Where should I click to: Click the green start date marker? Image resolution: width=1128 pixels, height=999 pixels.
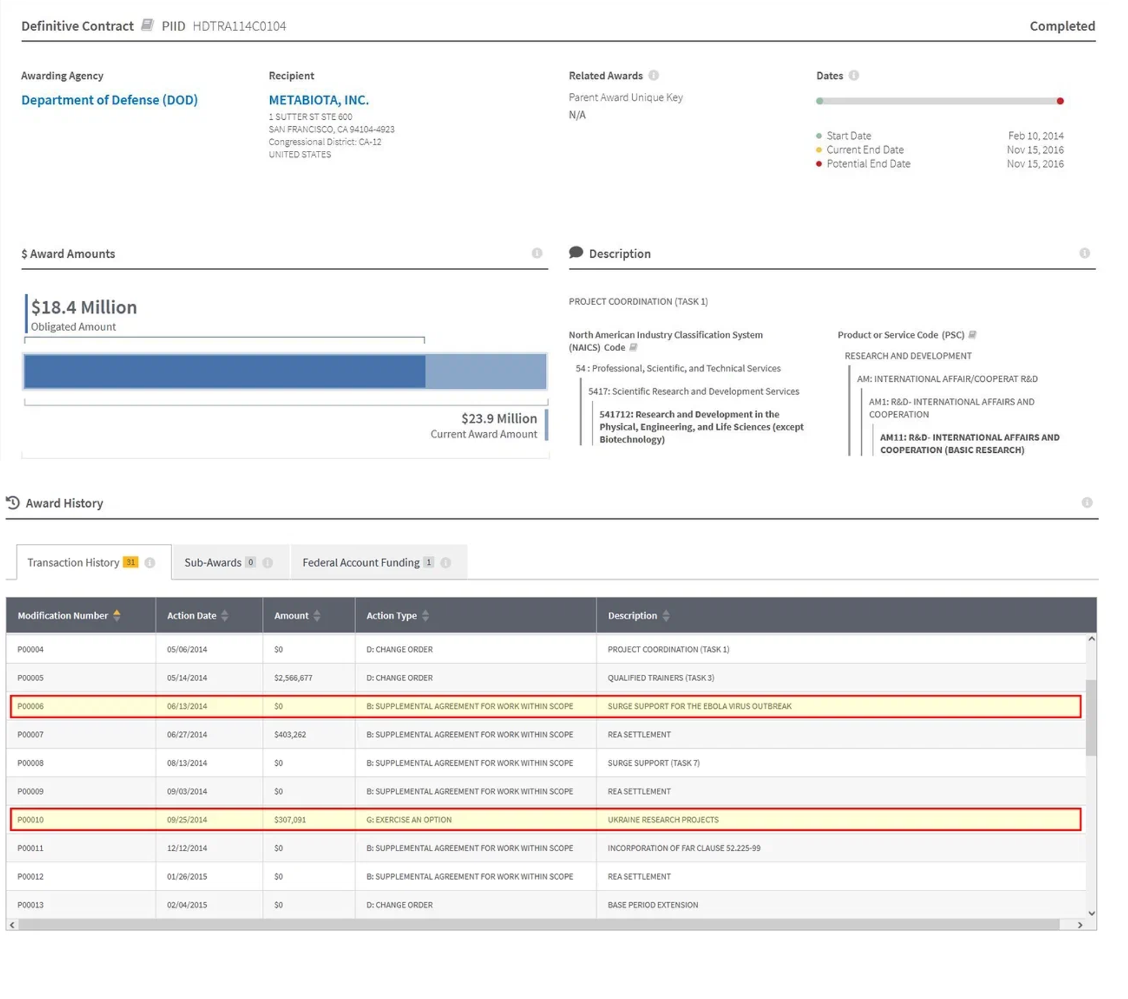820,101
